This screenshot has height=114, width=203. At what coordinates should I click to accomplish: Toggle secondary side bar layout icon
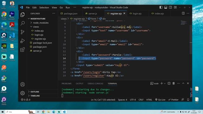[x=170, y=7]
